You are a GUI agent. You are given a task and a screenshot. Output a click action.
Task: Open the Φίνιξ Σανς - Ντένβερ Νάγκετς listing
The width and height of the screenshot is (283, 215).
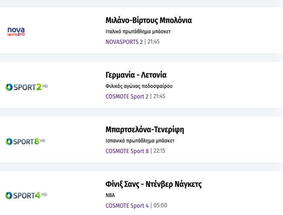(153, 184)
